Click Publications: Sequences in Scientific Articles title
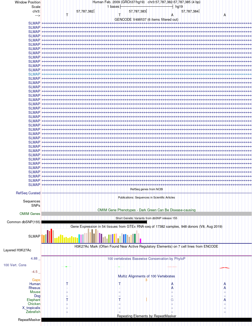Image resolution: width=252 pixels, height=326 pixels. [x=146, y=197]
